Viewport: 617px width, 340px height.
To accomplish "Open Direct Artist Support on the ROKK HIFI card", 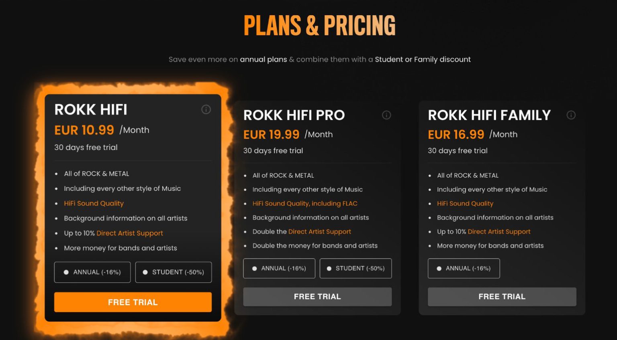I will click(129, 233).
